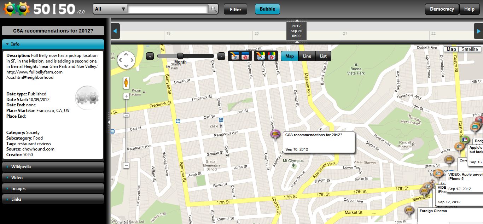Screen dimensions: 483x224
Task: Click the 2012 Sep 20 timeline marker
Action: tap(296, 31)
